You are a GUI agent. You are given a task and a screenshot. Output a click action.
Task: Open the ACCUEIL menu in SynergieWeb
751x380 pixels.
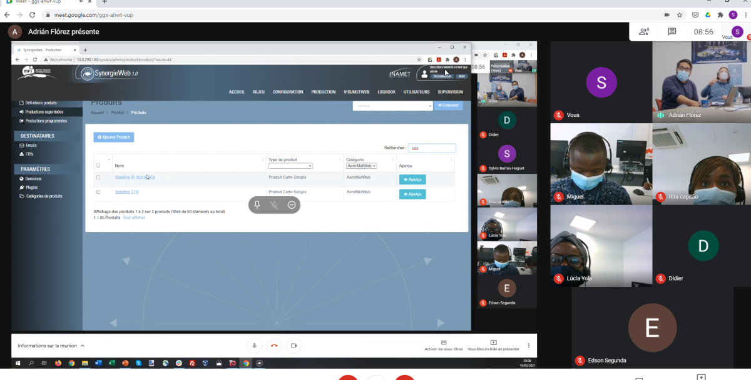(237, 92)
